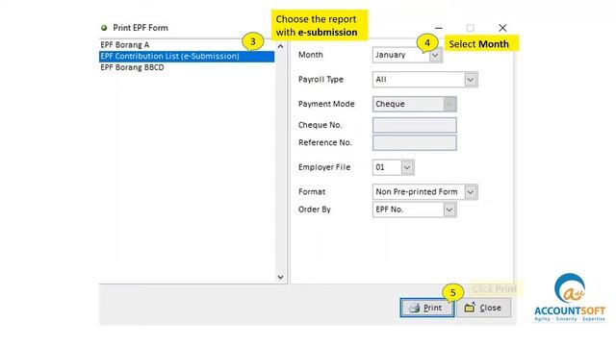Viewport: 616px width, 346px height.
Task: Click the report list scroll up arrow
Action: click(280, 46)
